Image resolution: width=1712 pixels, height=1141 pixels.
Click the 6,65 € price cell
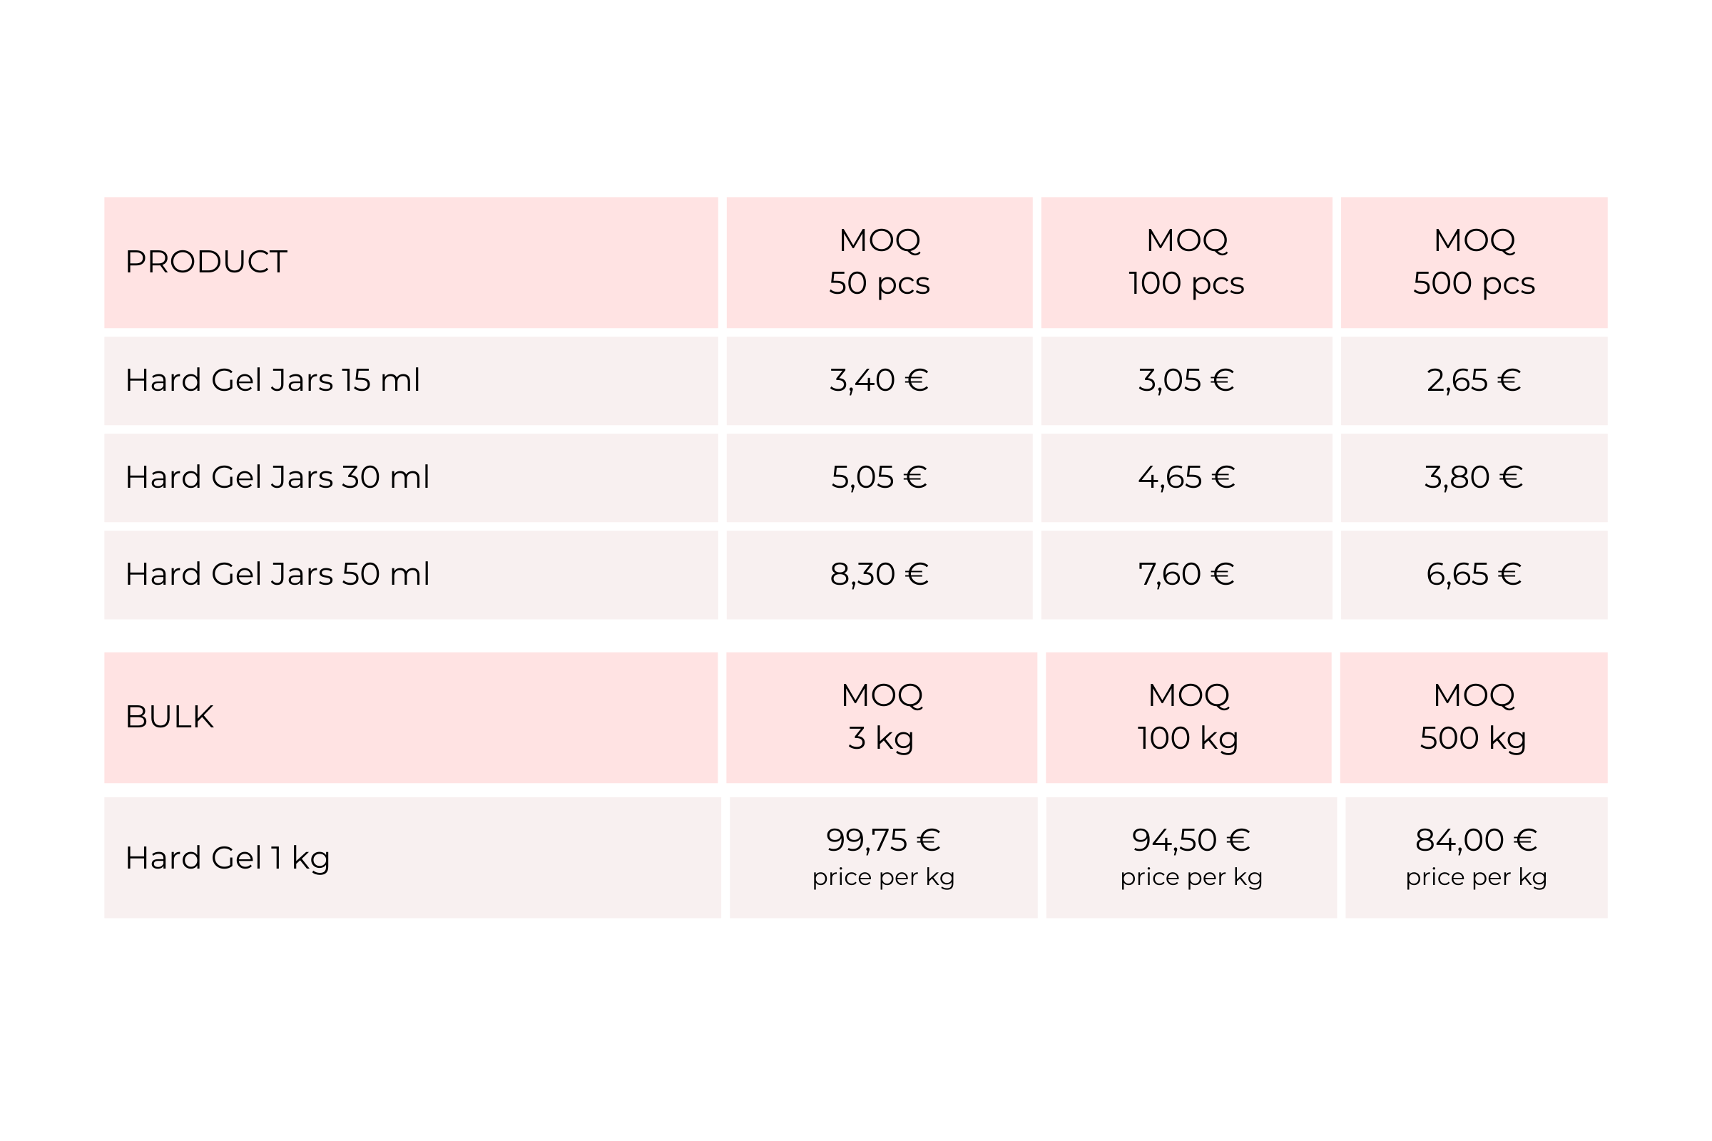pos(1474,574)
